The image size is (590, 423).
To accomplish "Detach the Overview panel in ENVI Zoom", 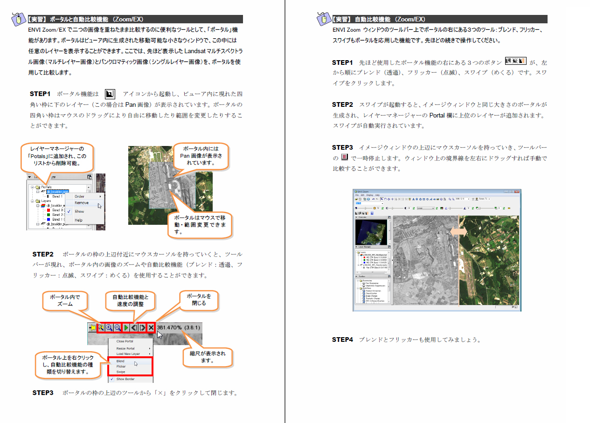I will coord(389,217).
